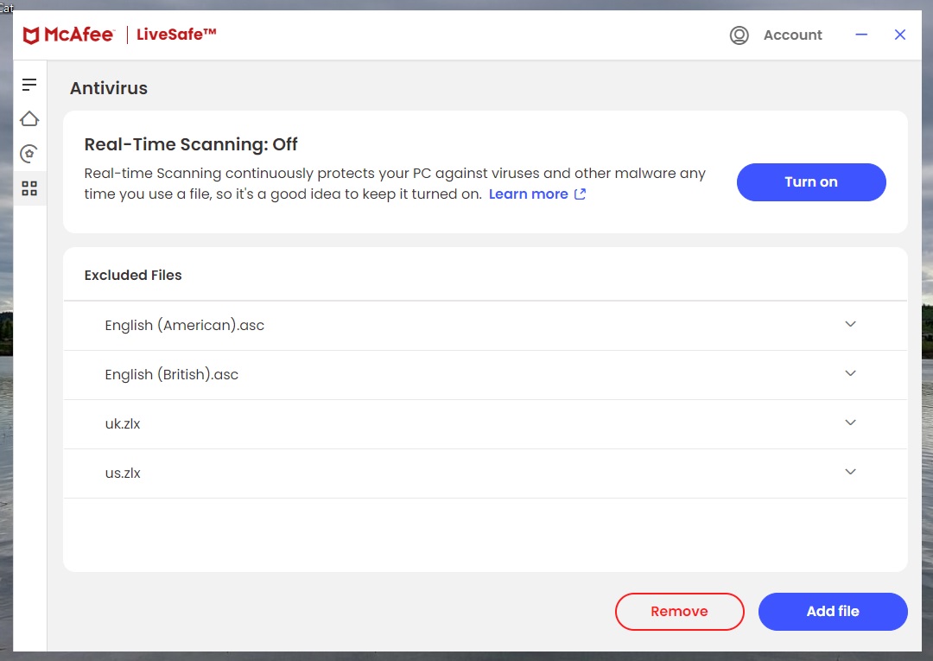Click the Account profile icon
Viewport: 933px width, 661px height.
click(739, 35)
